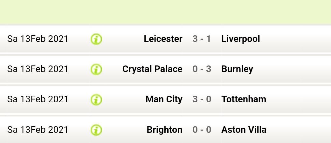
Task: View the 3 - 1 Leicester match score
Action: [202, 39]
